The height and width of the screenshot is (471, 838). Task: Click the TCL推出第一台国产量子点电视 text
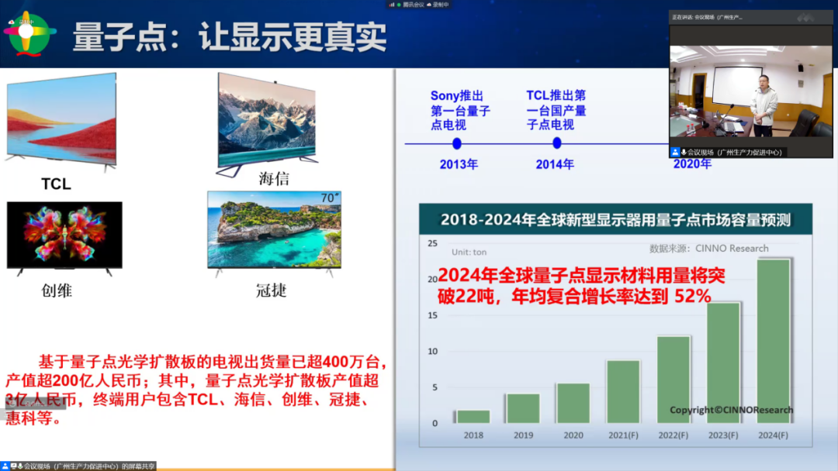(x=556, y=110)
